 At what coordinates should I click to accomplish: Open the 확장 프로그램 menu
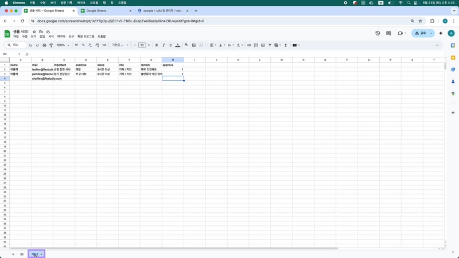[85, 36]
